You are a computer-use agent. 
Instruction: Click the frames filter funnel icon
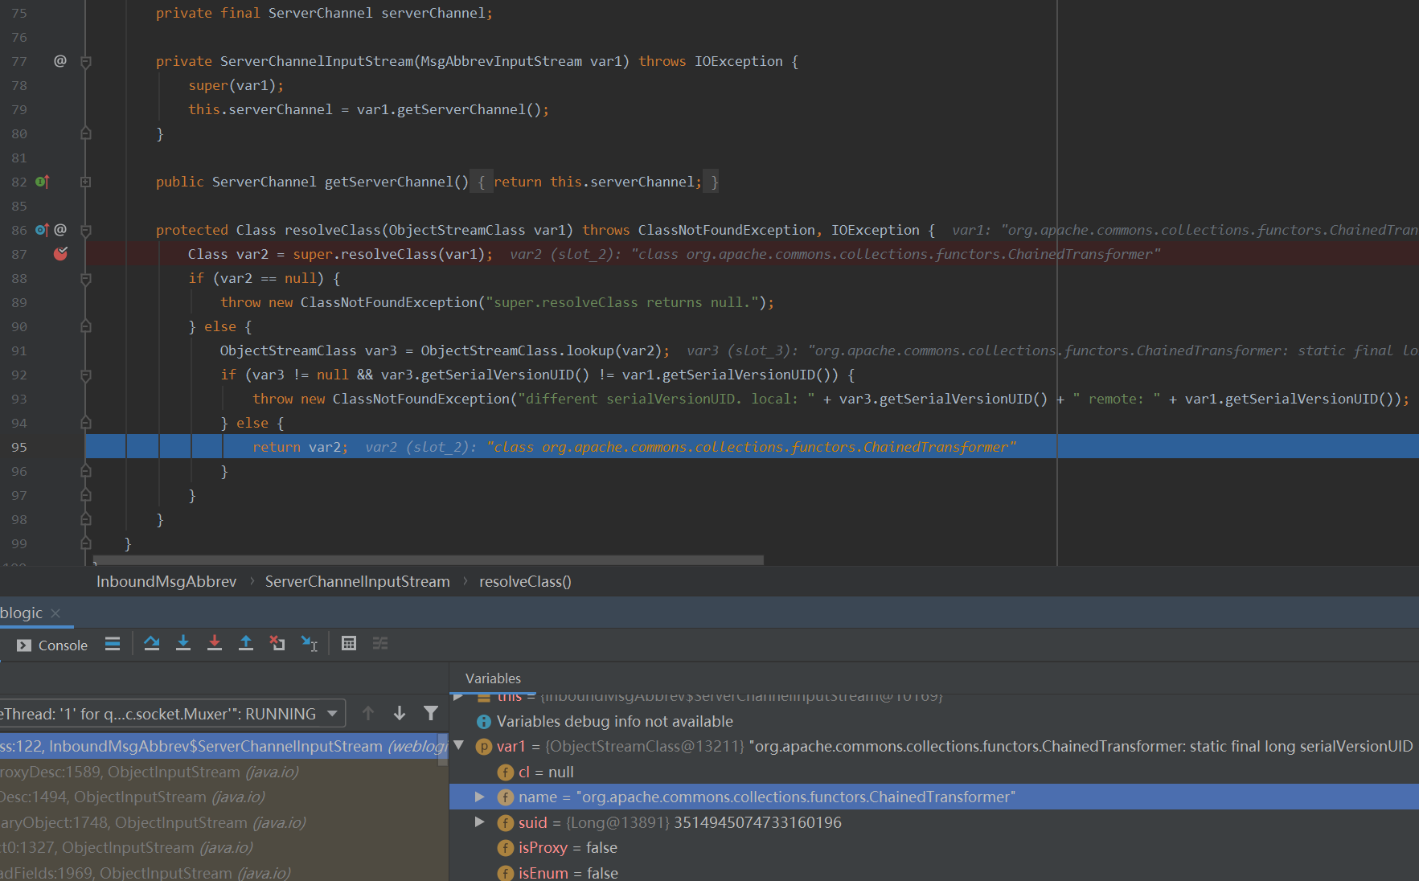pyautogui.click(x=431, y=714)
